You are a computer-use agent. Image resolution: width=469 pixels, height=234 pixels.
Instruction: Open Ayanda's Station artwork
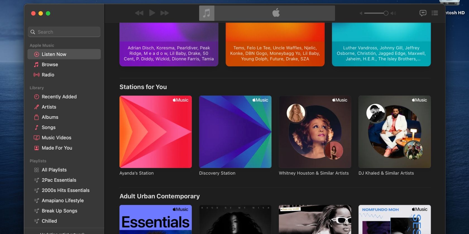(x=155, y=132)
